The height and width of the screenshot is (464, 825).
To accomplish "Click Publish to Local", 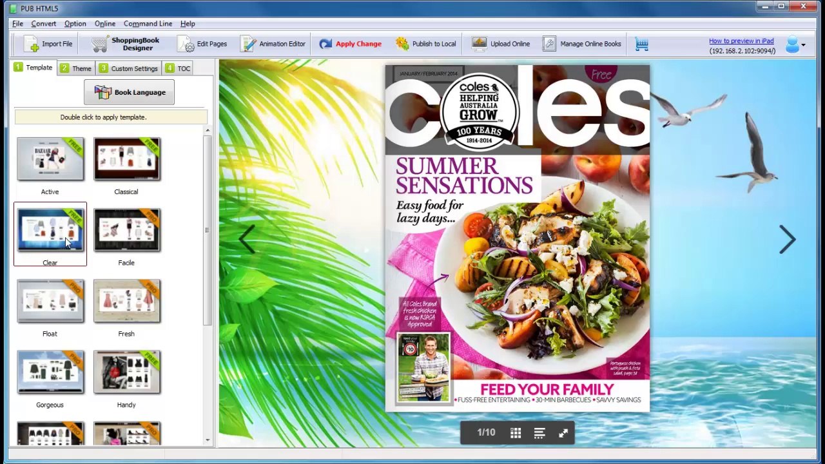I will (x=425, y=44).
